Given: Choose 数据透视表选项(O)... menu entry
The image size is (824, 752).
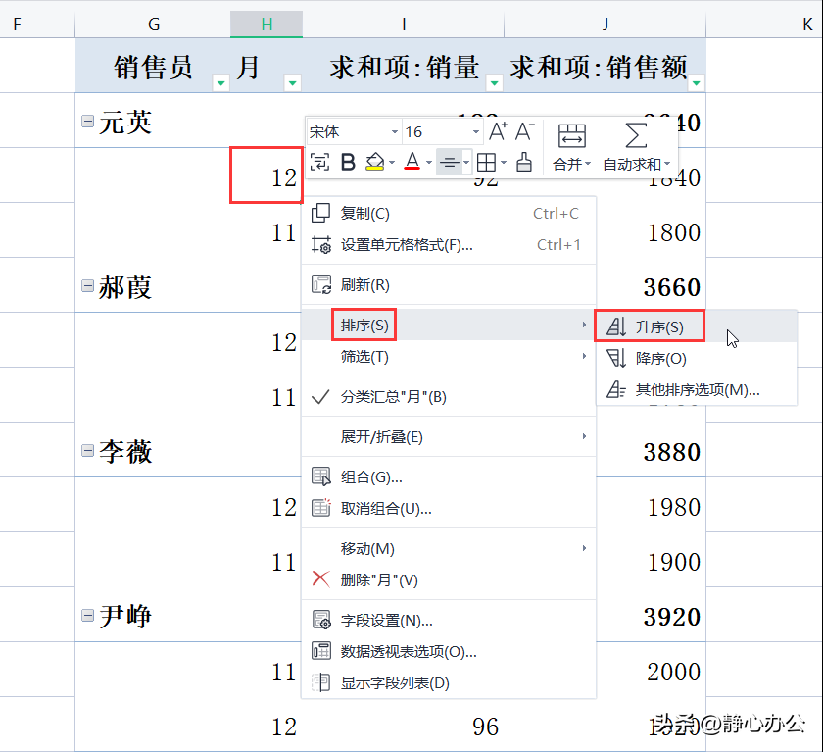Looking at the screenshot, I should 449,652.
